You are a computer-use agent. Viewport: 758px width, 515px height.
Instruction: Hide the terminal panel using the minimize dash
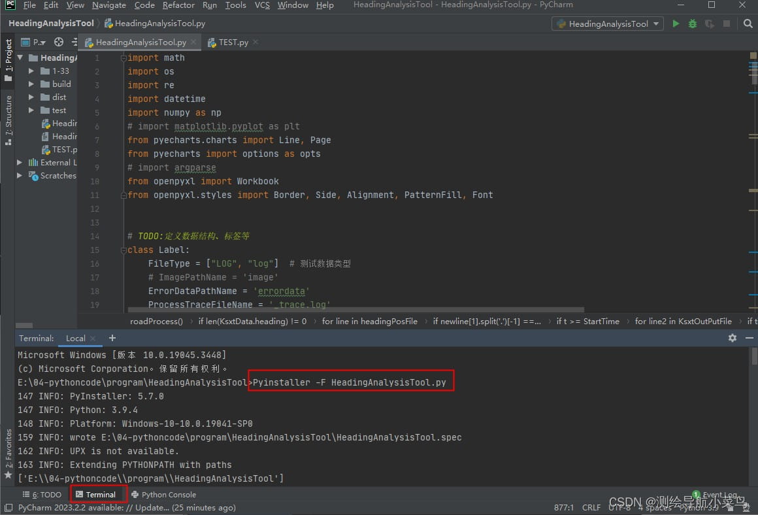pyautogui.click(x=748, y=338)
